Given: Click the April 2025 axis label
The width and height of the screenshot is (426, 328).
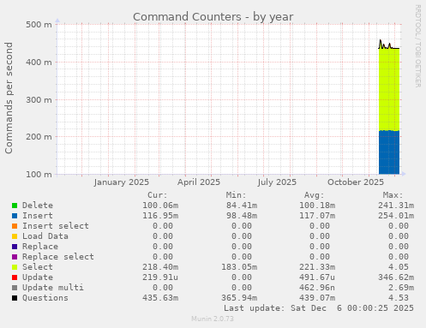Looking at the screenshot, I should [x=199, y=182].
